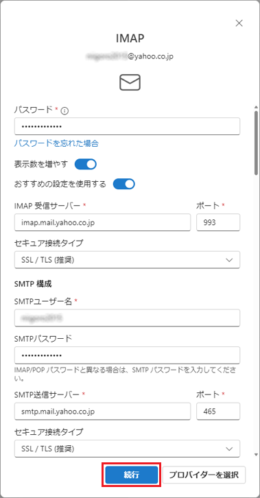Edit the IMAP 受信サーバー field
Image resolution: width=260 pixels, height=498 pixels.
(102, 222)
